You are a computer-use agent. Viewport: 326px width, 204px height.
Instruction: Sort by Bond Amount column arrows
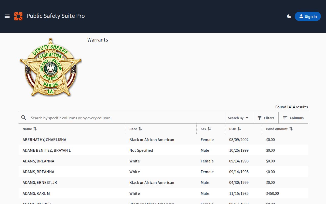tap(291, 129)
